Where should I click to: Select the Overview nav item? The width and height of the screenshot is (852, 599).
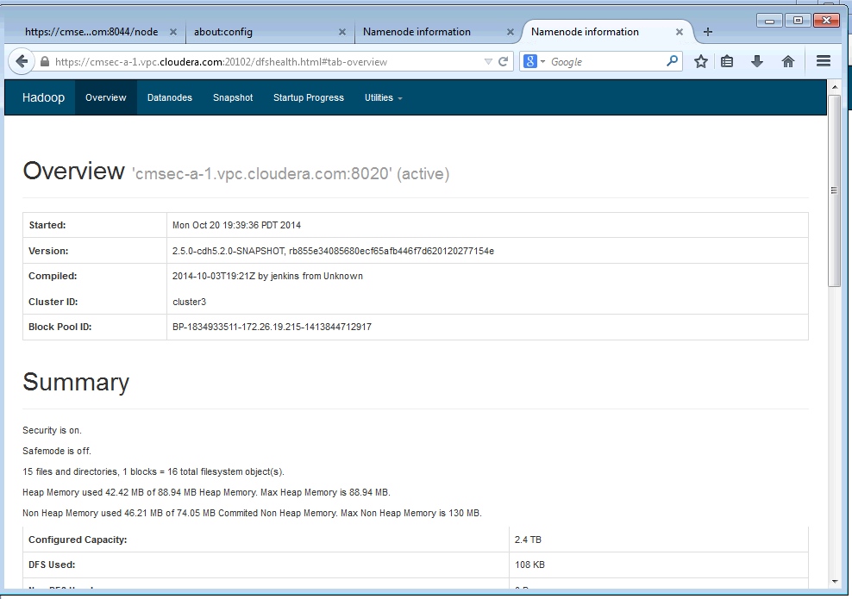[x=105, y=97]
